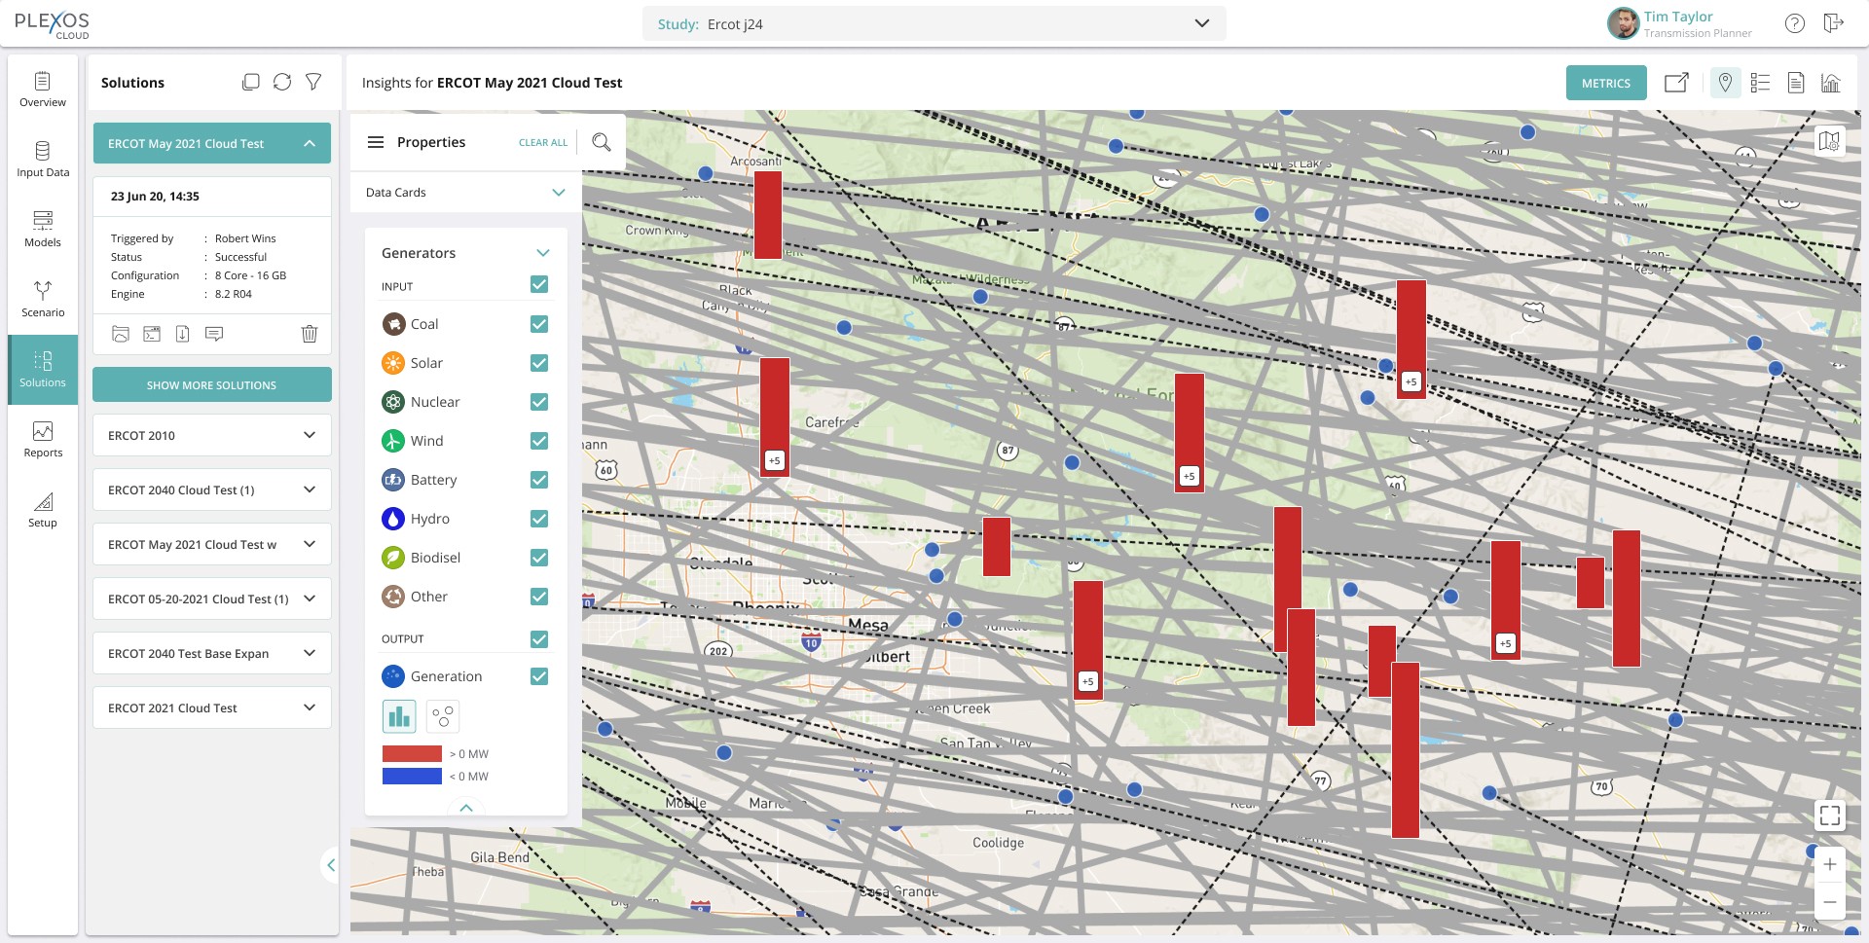Click the select-all solutions square icon
Image resolution: width=1869 pixels, height=943 pixels.
pos(251,83)
